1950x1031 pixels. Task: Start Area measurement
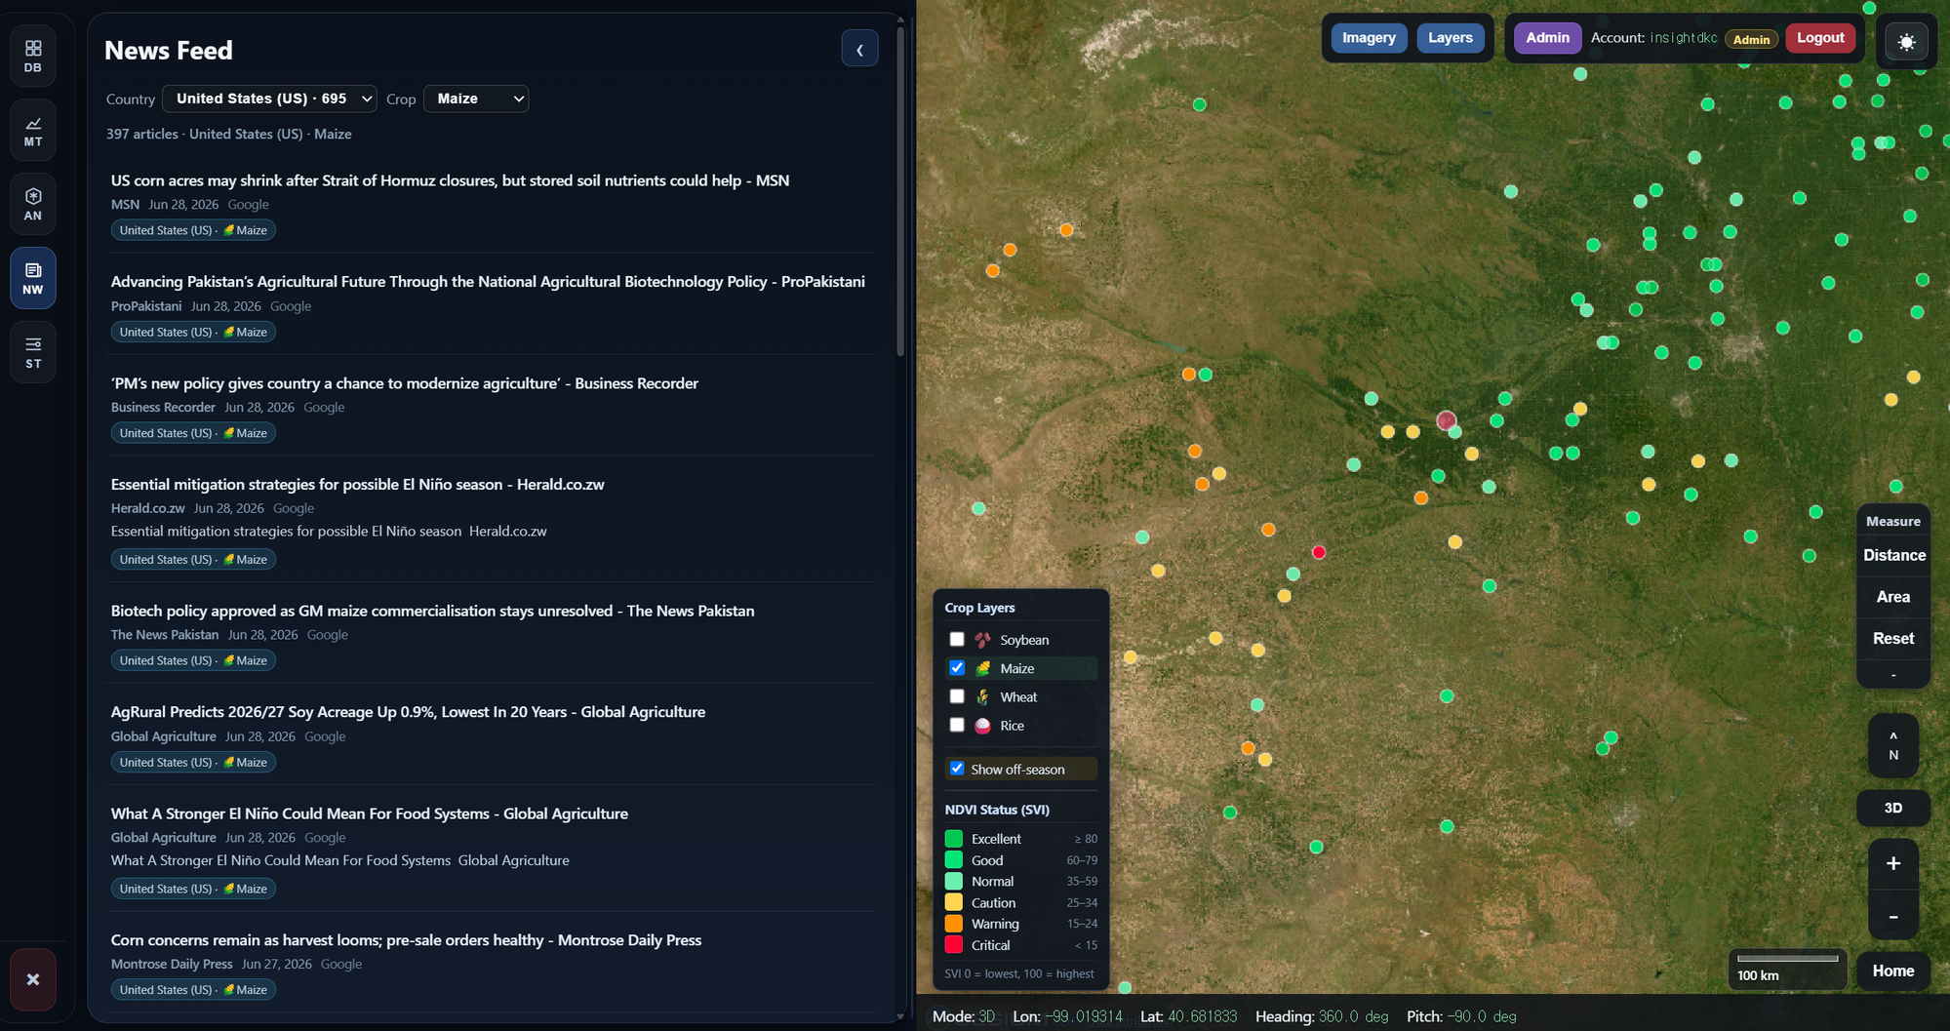coord(1893,597)
